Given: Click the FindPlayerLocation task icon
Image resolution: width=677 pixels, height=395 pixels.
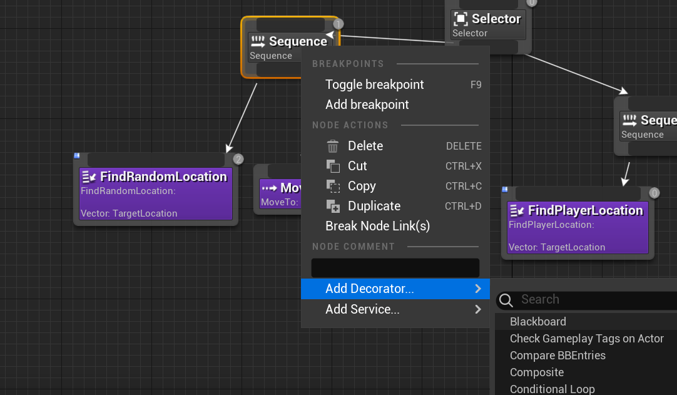Looking at the screenshot, I should (517, 210).
